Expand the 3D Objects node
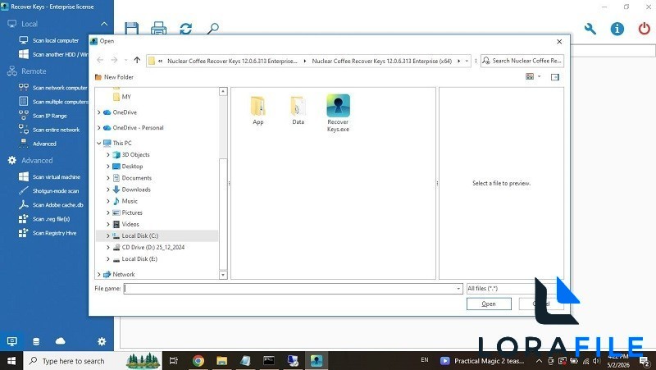656x370 pixels. [108, 155]
